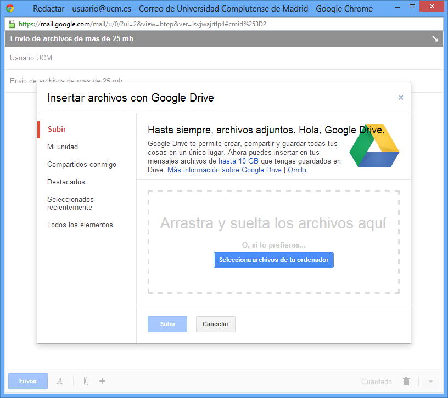
Task: Maximize the Chrome window
Action: tap(412, 7)
